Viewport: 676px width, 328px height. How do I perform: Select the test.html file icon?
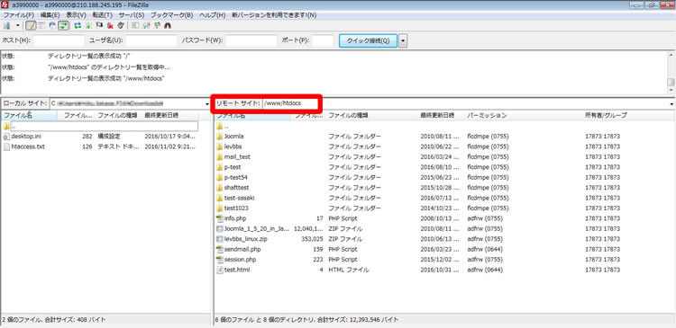click(x=220, y=270)
